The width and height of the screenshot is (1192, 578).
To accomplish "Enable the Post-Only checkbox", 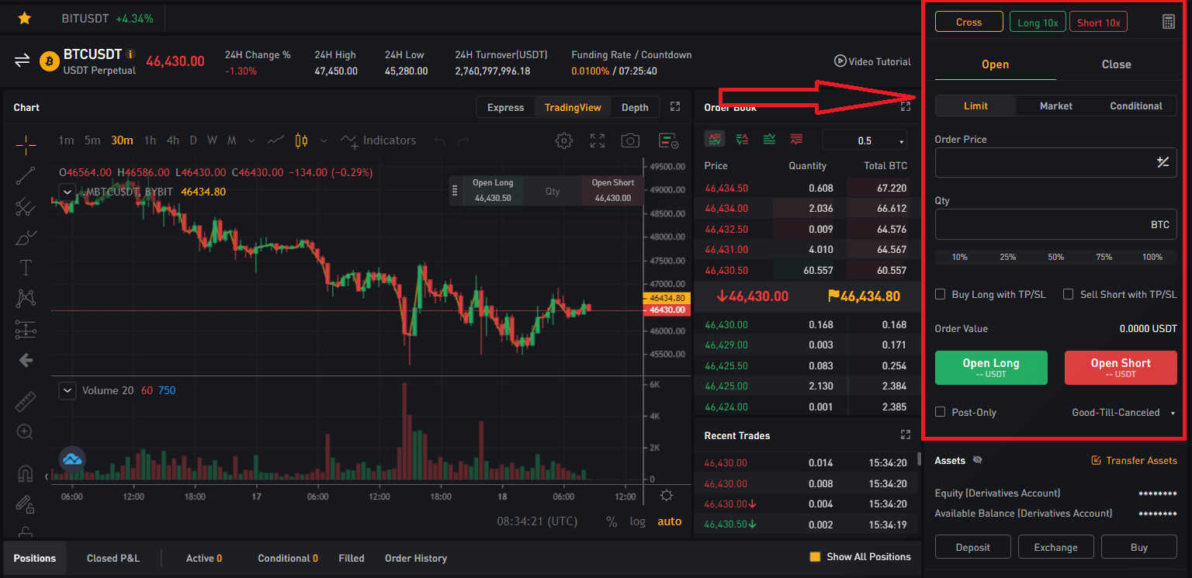I will [940, 412].
